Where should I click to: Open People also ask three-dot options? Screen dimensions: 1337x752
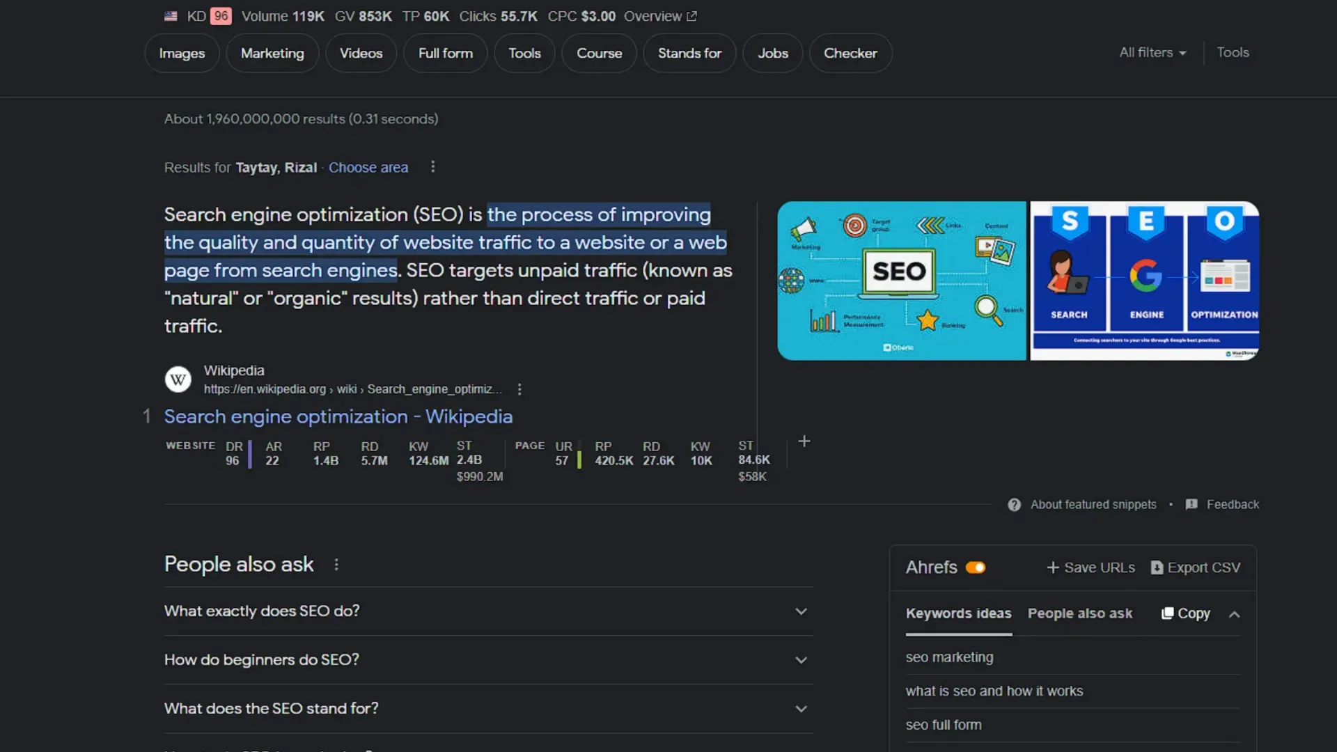(336, 565)
